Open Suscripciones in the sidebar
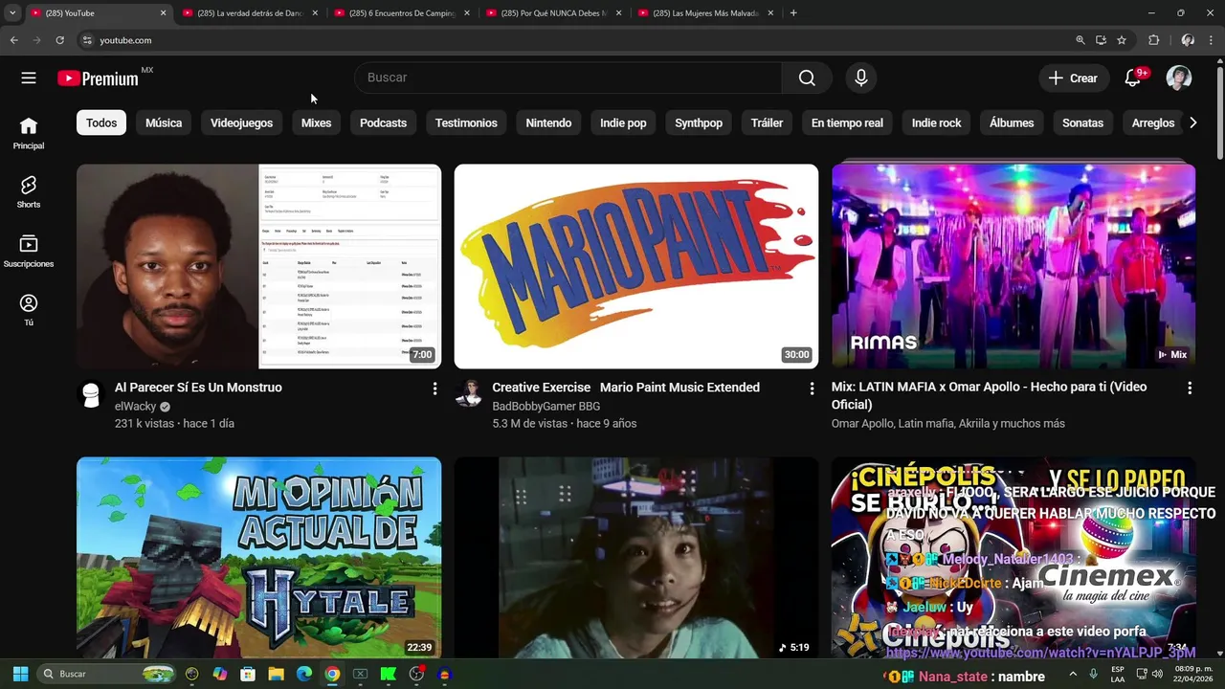This screenshot has height=689, width=1225. [x=29, y=251]
